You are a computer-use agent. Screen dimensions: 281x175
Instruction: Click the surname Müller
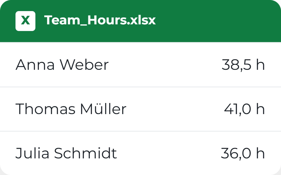coord(103,109)
